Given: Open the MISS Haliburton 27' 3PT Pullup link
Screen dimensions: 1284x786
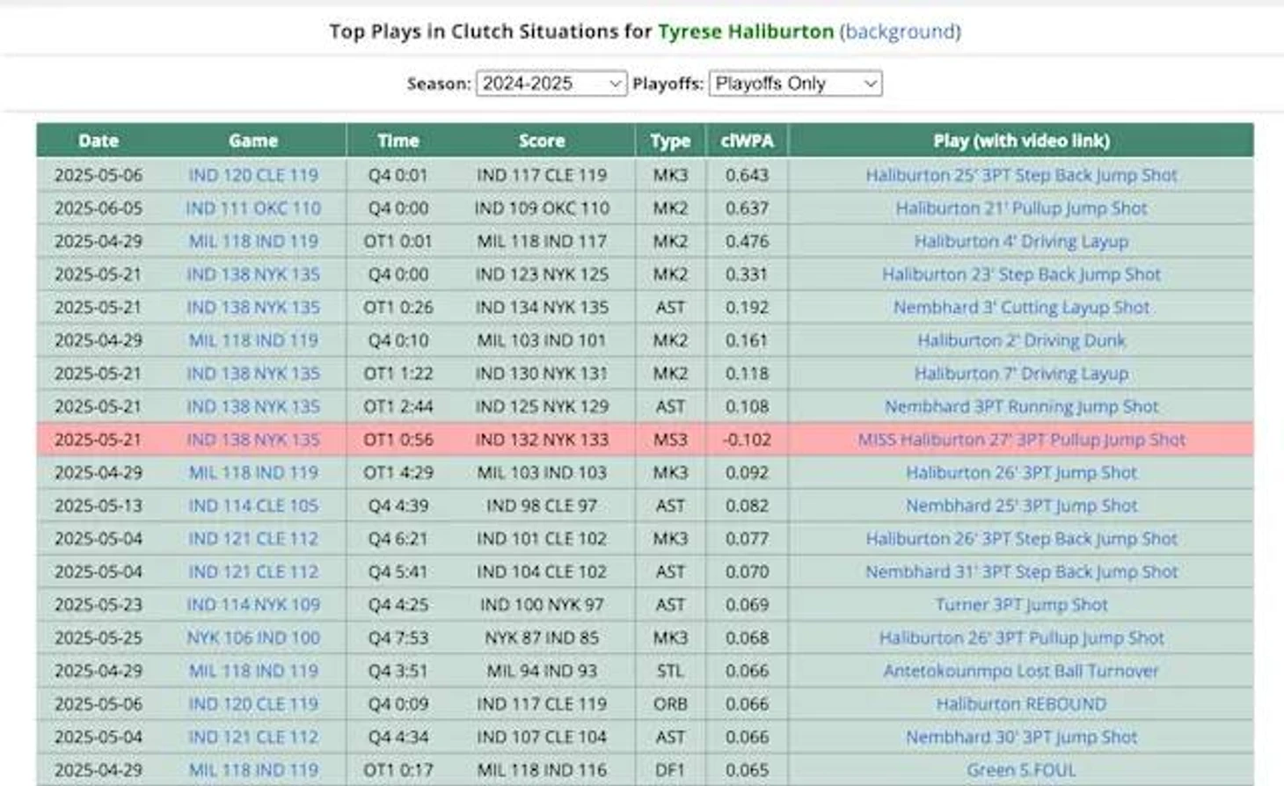Looking at the screenshot, I should click(x=1021, y=440).
